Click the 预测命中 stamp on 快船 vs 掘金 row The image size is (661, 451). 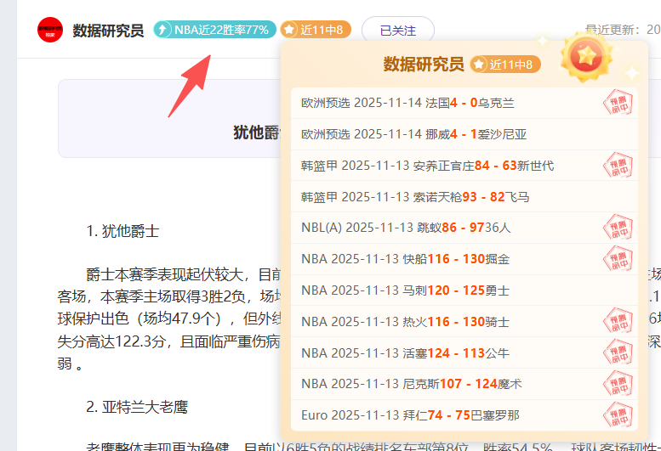pyautogui.click(x=617, y=258)
